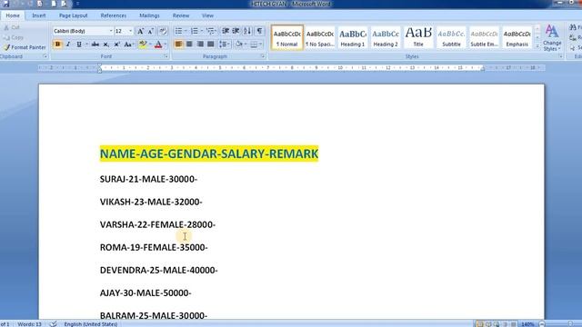Open the Underline style dropdown arrow
Viewport: 582px width, 327px height.
pyautogui.click(x=86, y=45)
